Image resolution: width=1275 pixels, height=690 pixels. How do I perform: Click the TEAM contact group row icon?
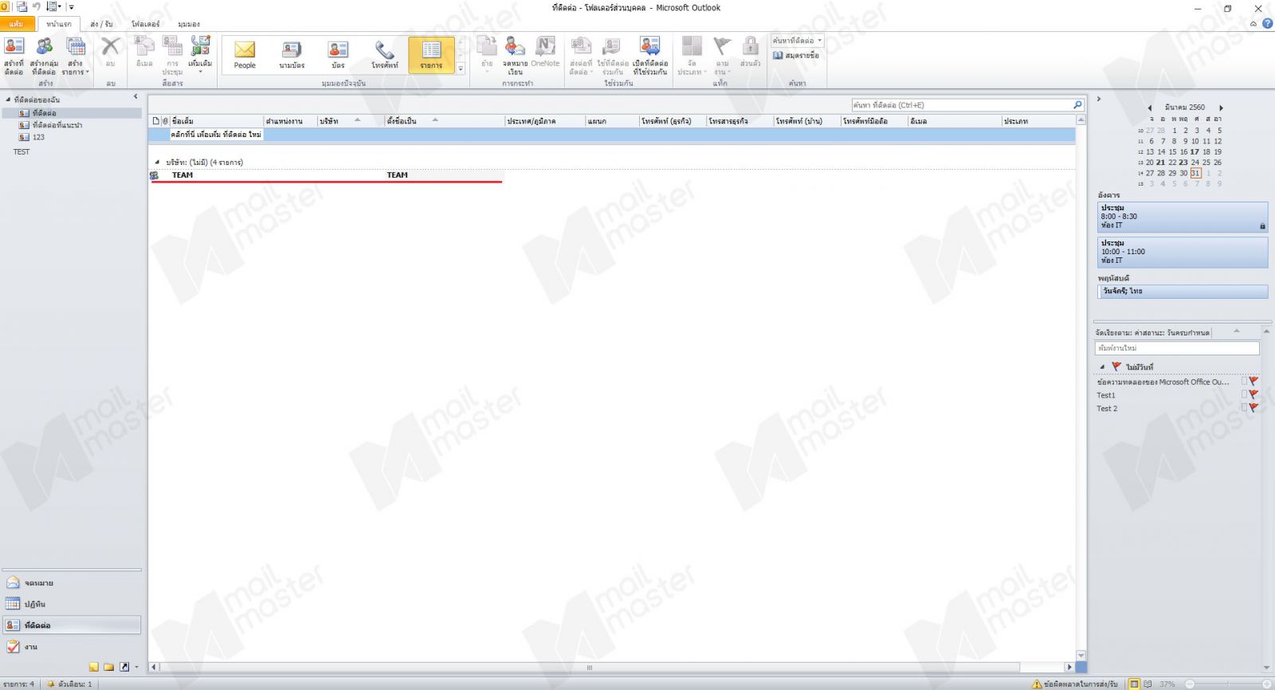point(155,175)
